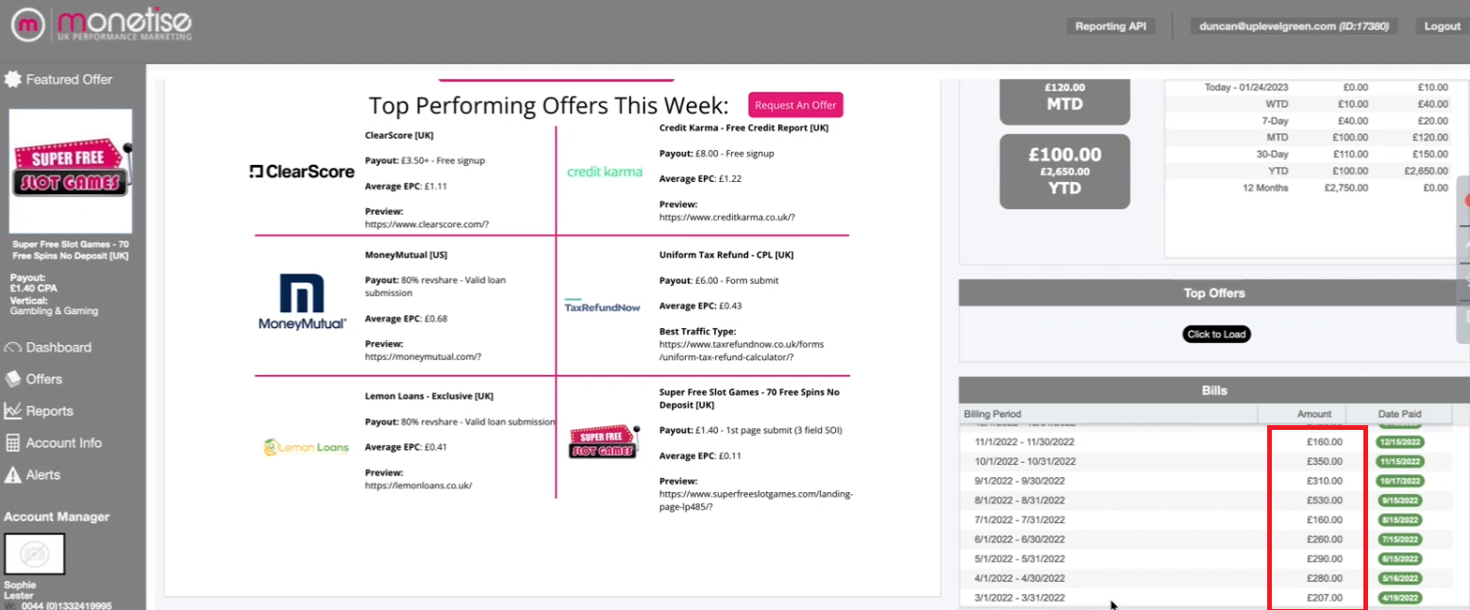The image size is (1470, 610).
Task: Open Offers tag icon in sidebar
Action: pyautogui.click(x=12, y=379)
